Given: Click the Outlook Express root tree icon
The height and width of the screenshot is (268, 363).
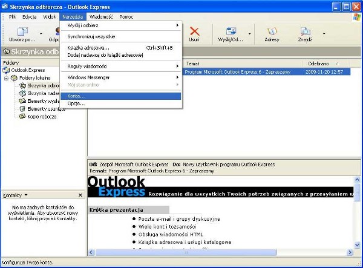Looking at the screenshot, I should tap(6, 70).
